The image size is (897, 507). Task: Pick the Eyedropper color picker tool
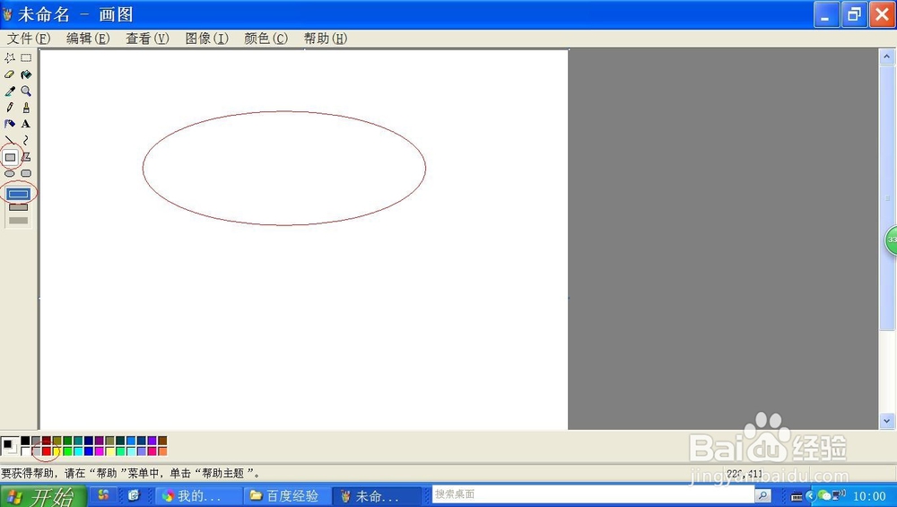[10, 91]
